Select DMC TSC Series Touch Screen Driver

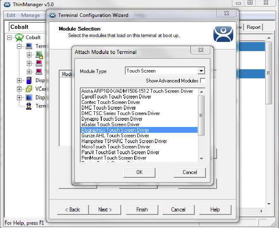point(139,113)
